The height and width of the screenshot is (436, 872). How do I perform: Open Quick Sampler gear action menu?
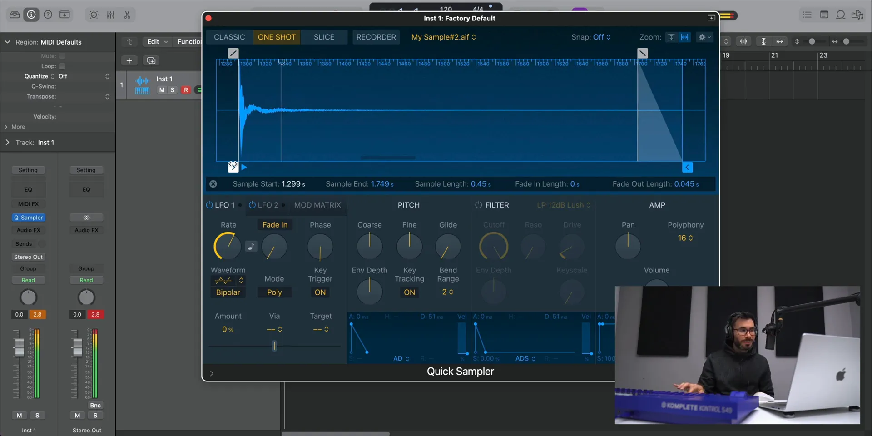coord(705,37)
